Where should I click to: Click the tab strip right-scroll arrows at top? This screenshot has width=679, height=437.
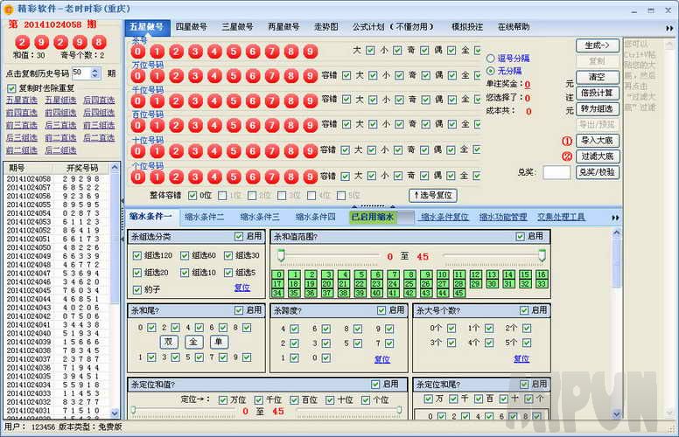coord(669,28)
